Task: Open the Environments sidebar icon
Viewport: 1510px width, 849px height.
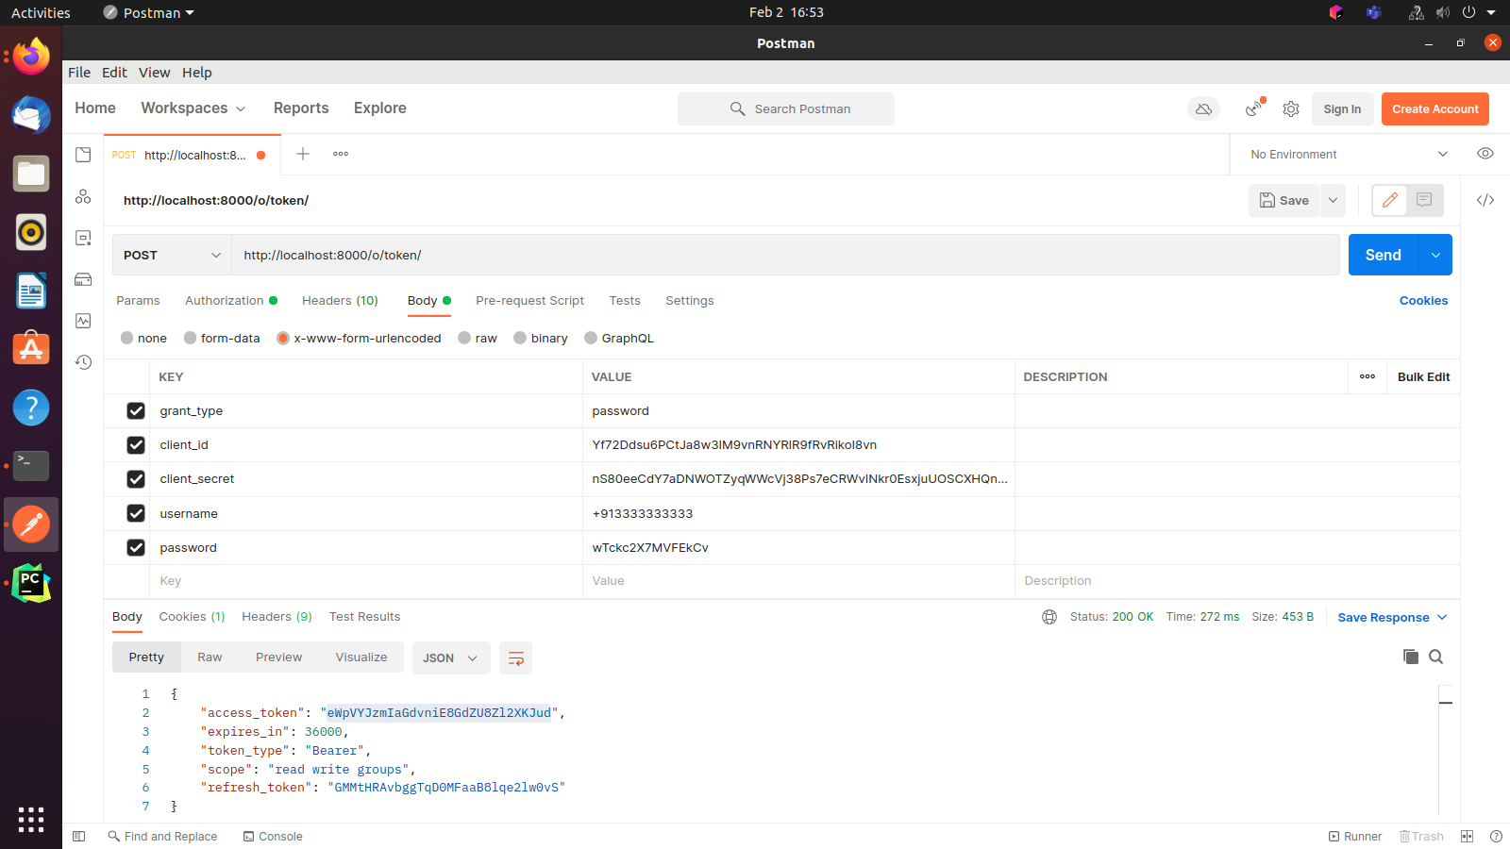Action: 83,238
